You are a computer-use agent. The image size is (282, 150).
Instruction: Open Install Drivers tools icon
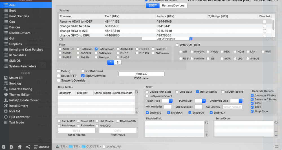tap(6, 106)
